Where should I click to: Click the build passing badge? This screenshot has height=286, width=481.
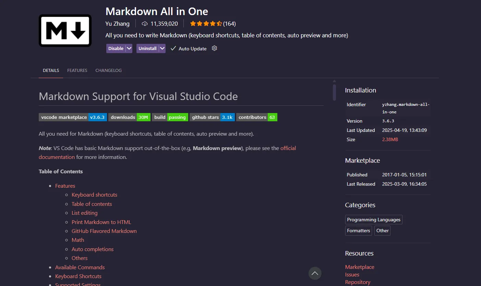tap(170, 117)
